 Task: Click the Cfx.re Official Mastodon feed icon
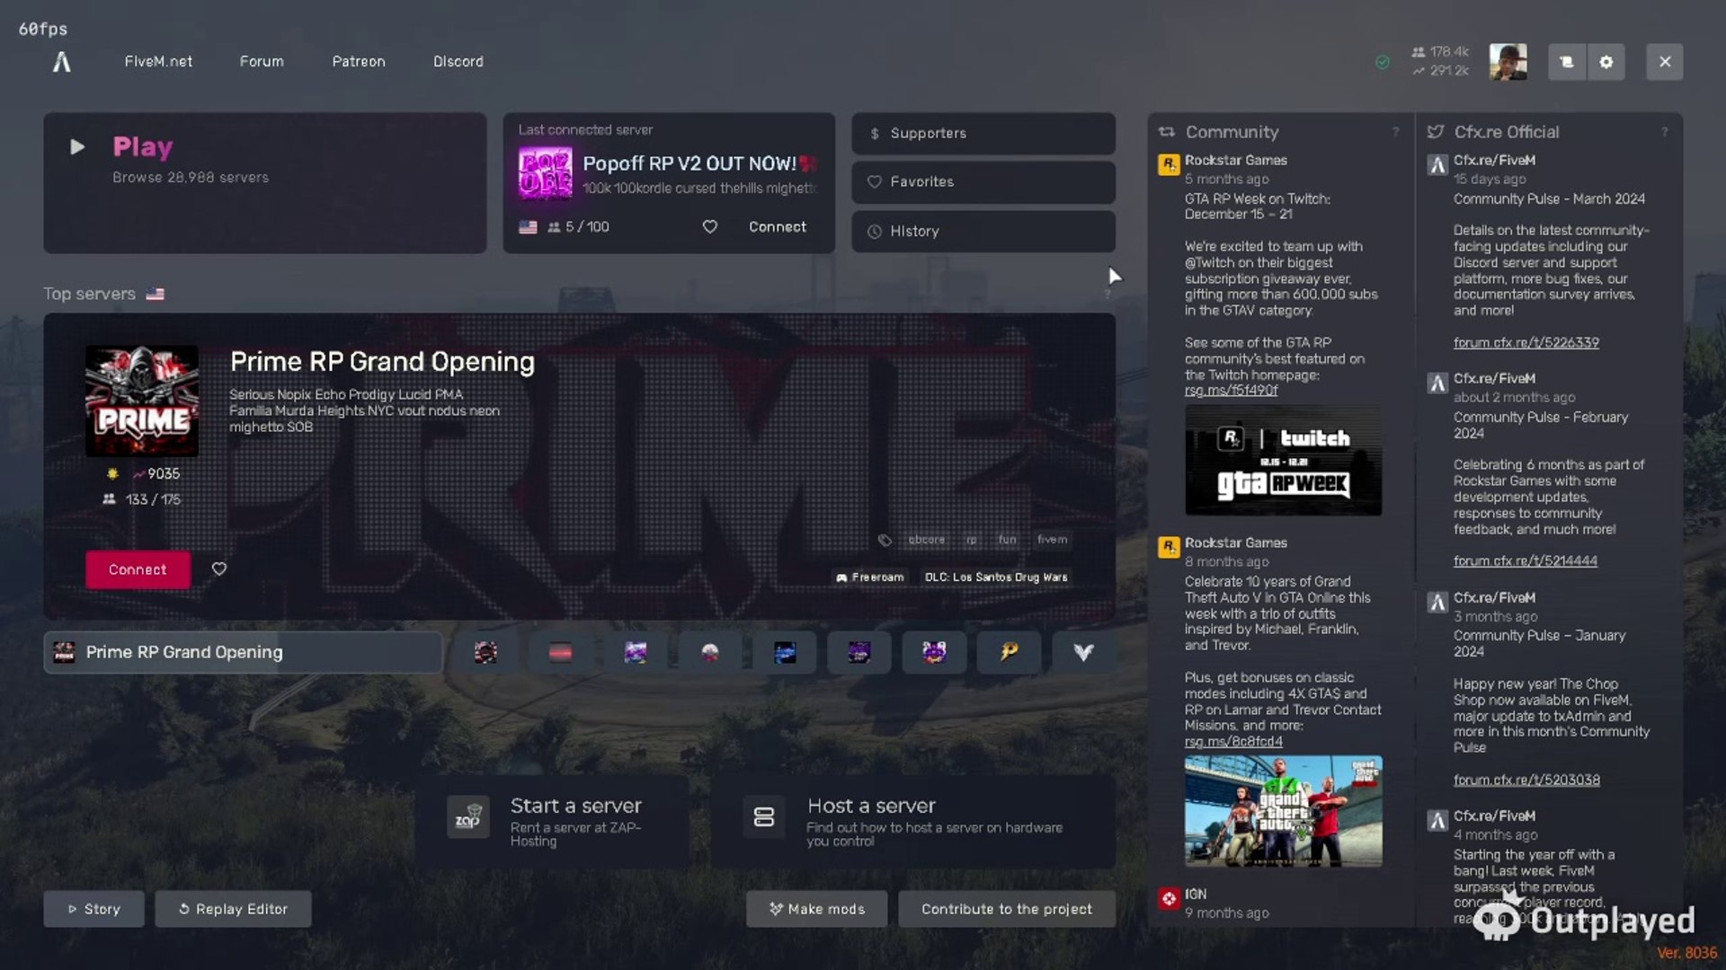pos(1436,132)
